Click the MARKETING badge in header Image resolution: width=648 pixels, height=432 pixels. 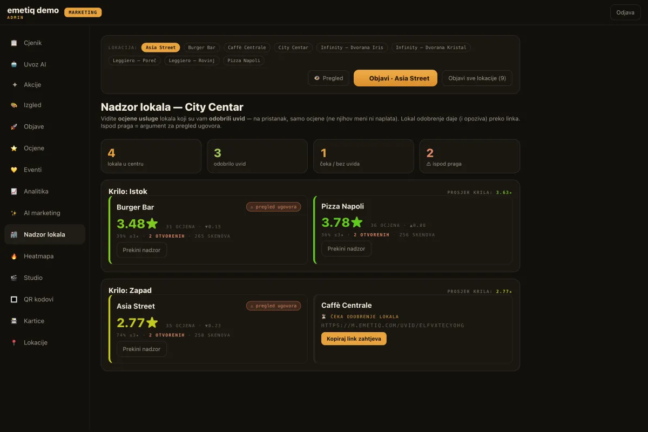pyautogui.click(x=83, y=12)
